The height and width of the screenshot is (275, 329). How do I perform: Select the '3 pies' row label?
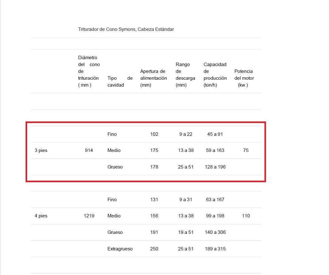tap(41, 150)
